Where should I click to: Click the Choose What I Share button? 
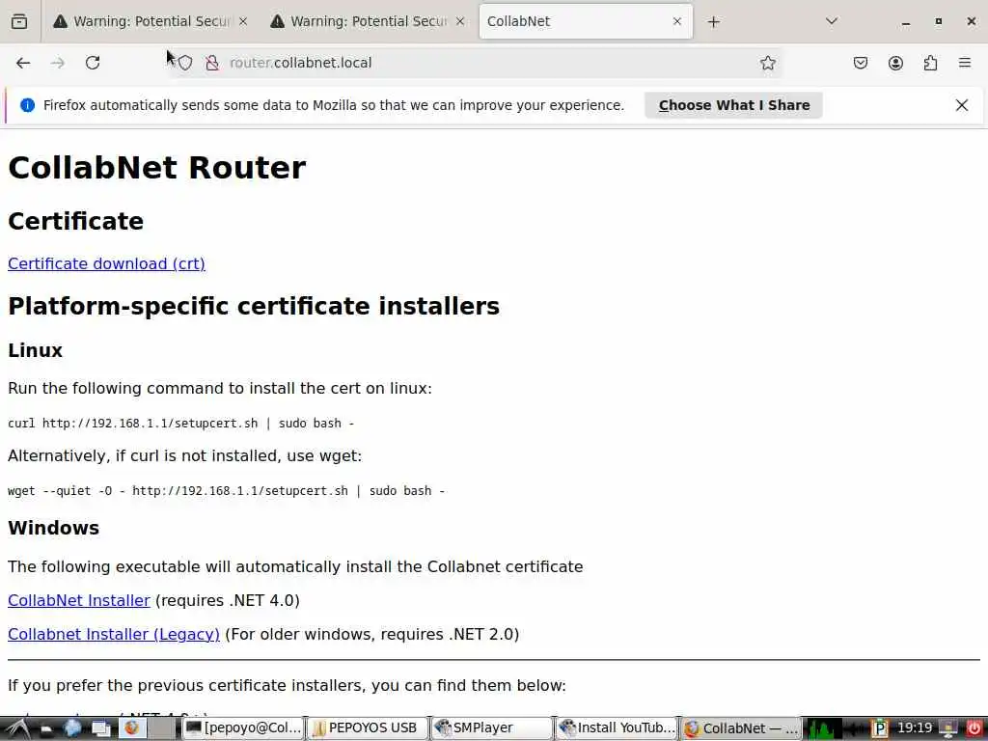[x=734, y=105]
